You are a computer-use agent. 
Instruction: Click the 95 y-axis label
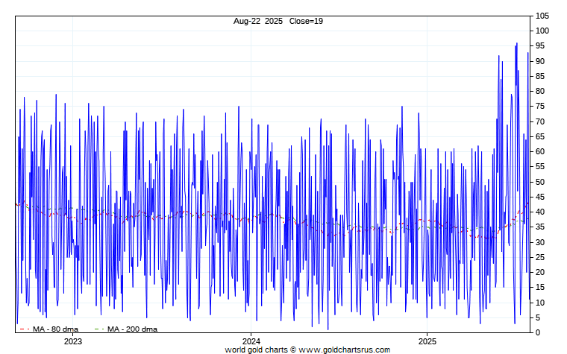540,46
